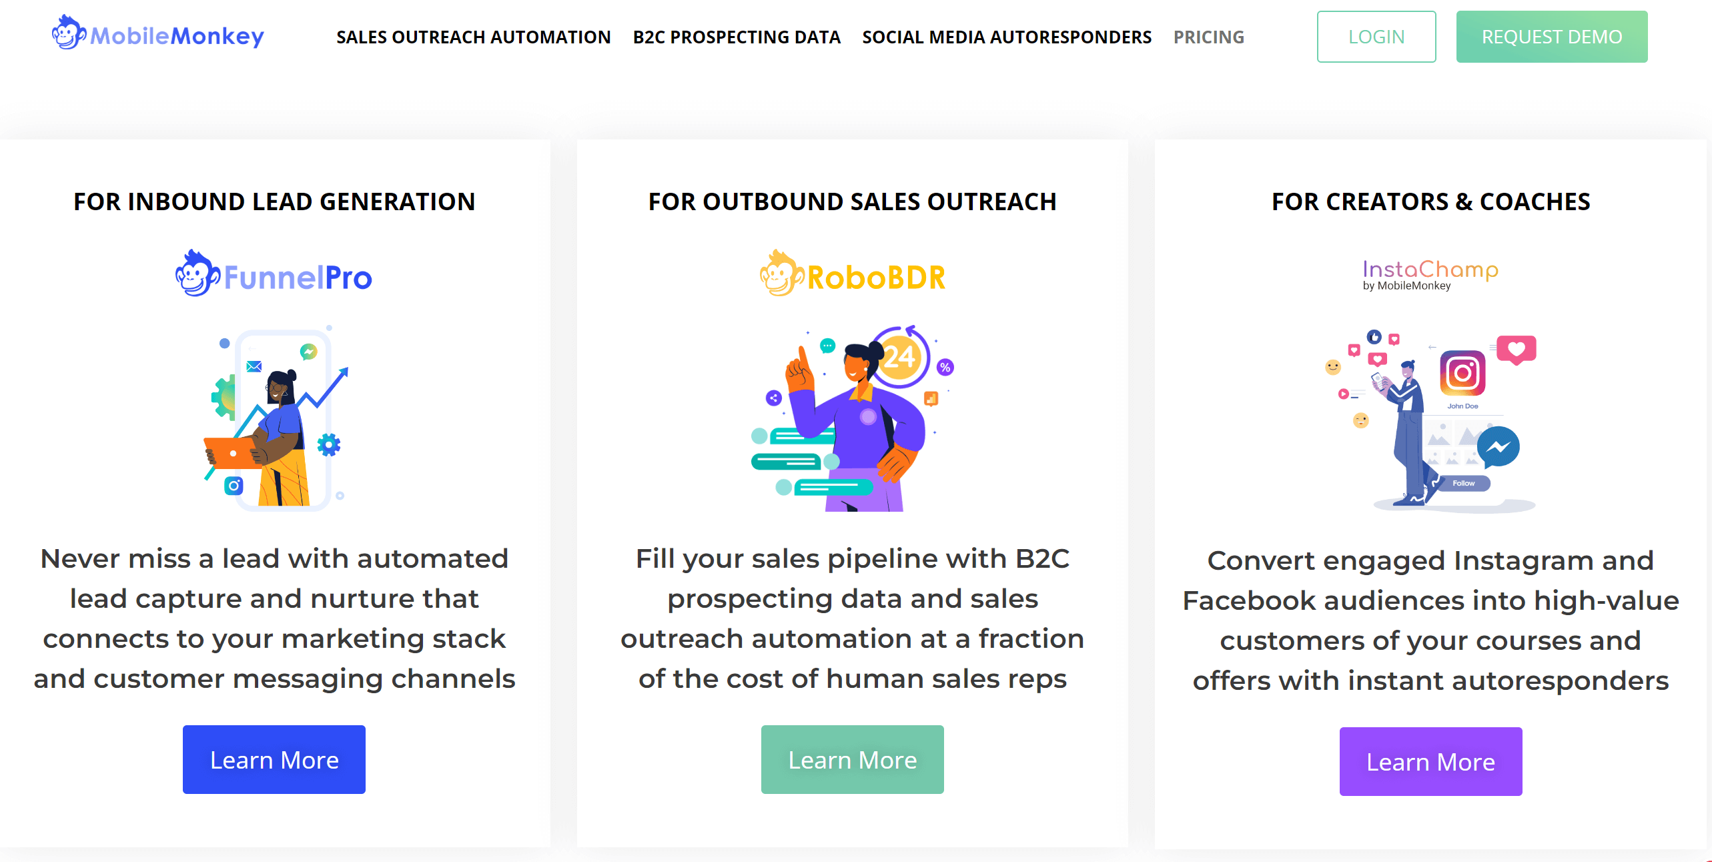Click the Instagram icon in the creators illustration
Screen dimensions: 1712x862
click(x=1462, y=373)
